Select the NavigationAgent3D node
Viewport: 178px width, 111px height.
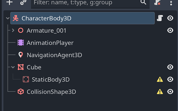tap(54, 55)
